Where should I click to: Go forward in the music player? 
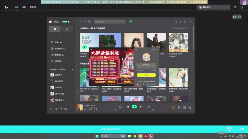[x=85, y=22]
